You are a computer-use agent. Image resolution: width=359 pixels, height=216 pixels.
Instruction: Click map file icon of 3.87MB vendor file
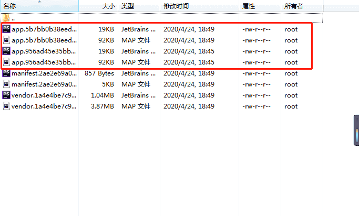tap(6, 106)
